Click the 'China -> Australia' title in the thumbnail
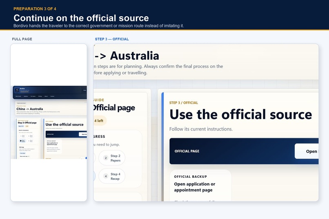Screen dimensions: 329x219 click(x=29, y=109)
